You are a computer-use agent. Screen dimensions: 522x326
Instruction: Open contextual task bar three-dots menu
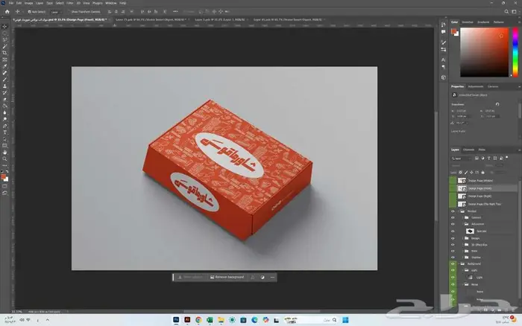coord(272,277)
